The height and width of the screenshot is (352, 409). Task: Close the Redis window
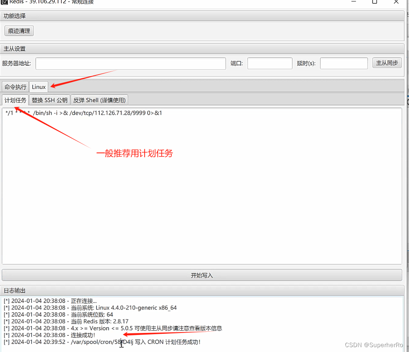tap(396, 2)
